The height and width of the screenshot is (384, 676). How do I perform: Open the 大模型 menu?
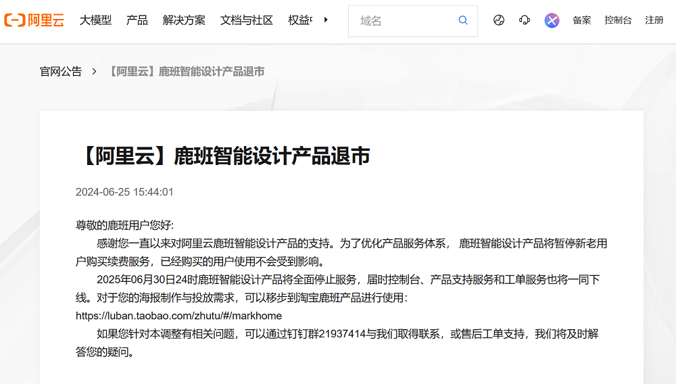(95, 20)
